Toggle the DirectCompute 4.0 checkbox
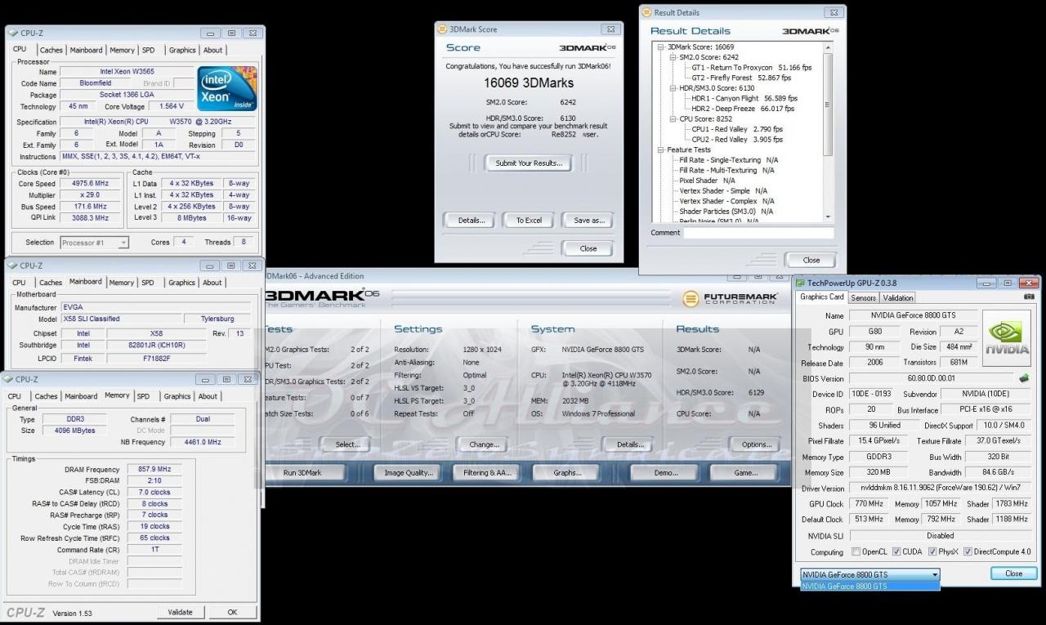Screen dimensions: 1046x625 (968, 551)
